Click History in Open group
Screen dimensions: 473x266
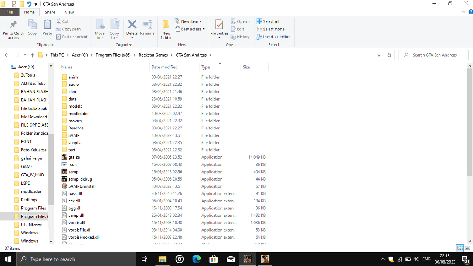pos(240,37)
